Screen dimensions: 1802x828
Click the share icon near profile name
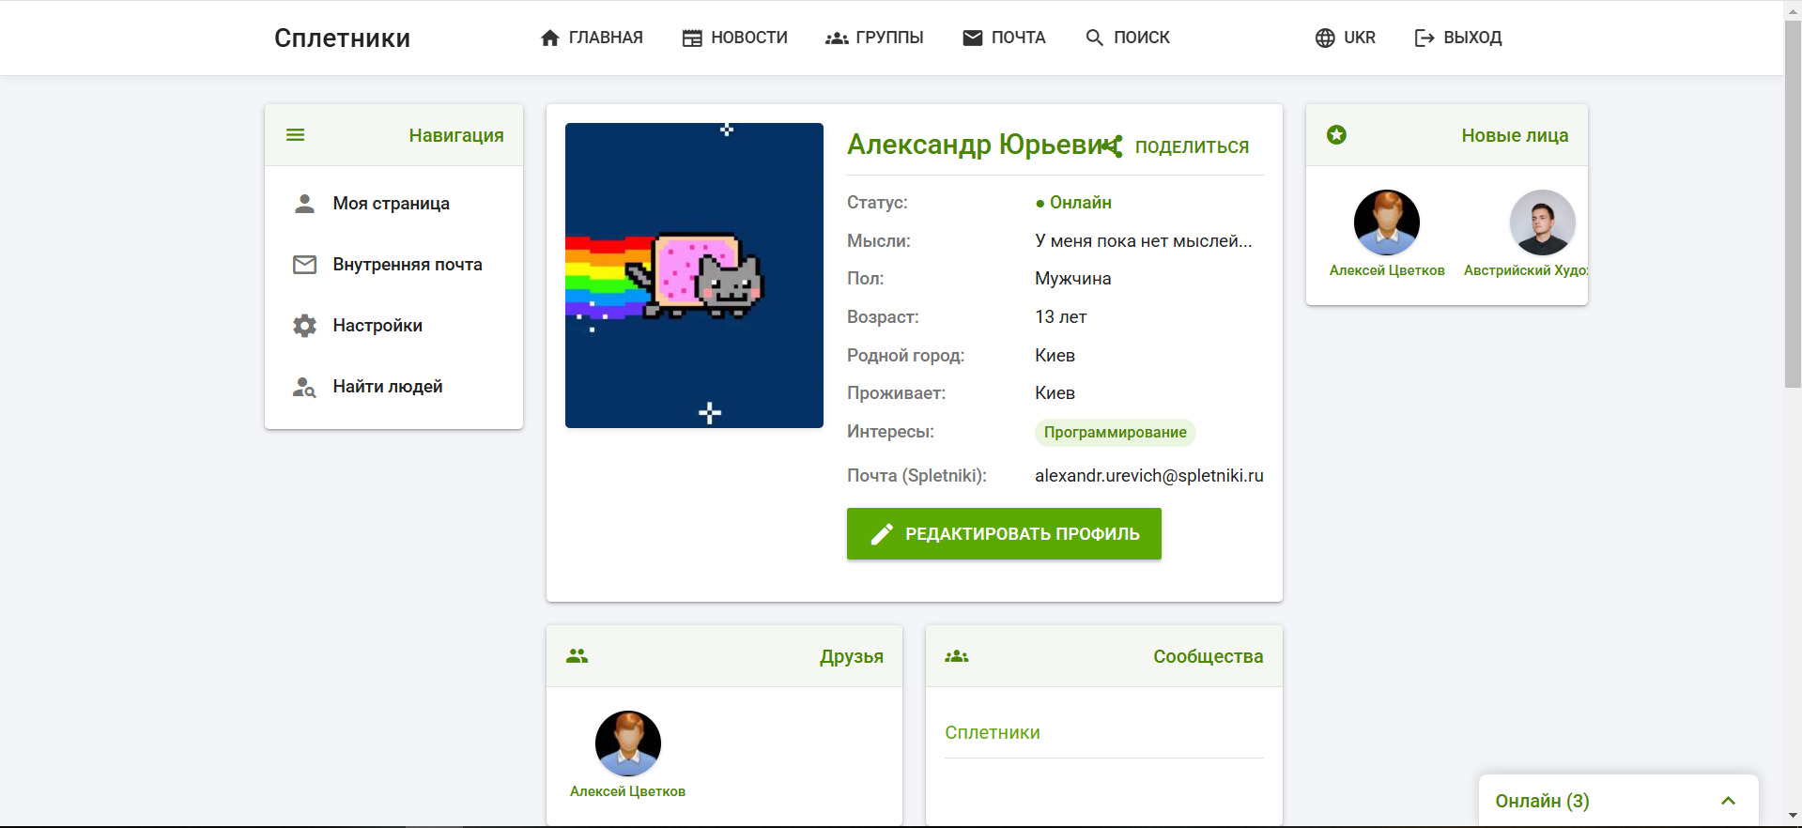pyautogui.click(x=1113, y=146)
